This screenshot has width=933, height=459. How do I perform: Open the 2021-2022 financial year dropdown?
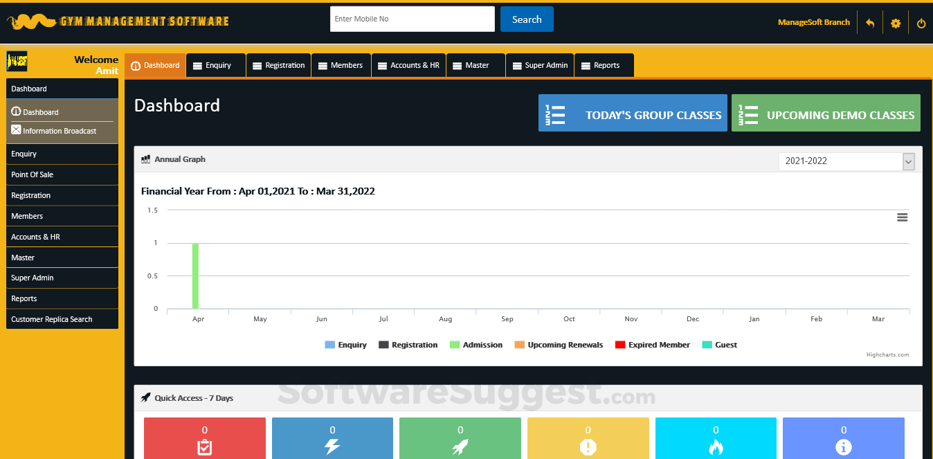pyautogui.click(x=846, y=161)
